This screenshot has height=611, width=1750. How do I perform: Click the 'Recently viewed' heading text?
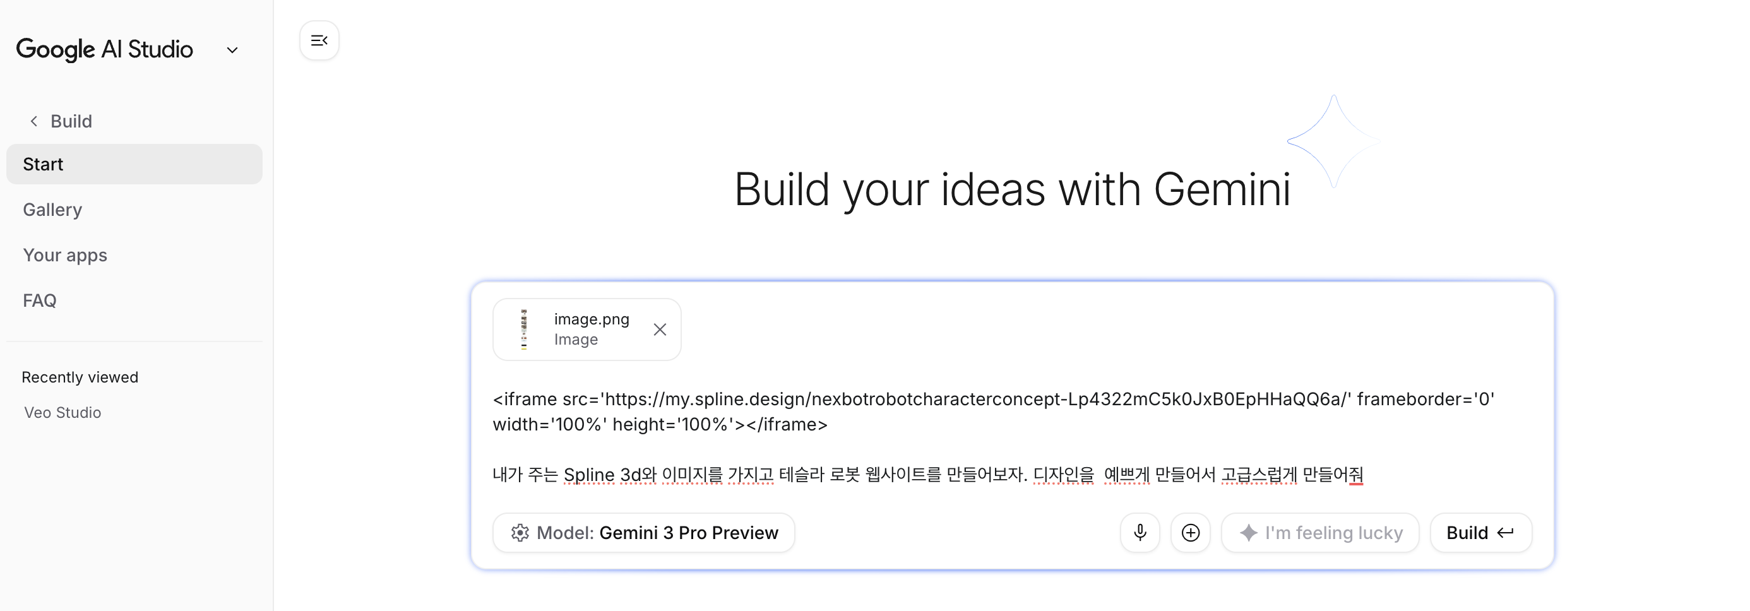click(x=80, y=377)
